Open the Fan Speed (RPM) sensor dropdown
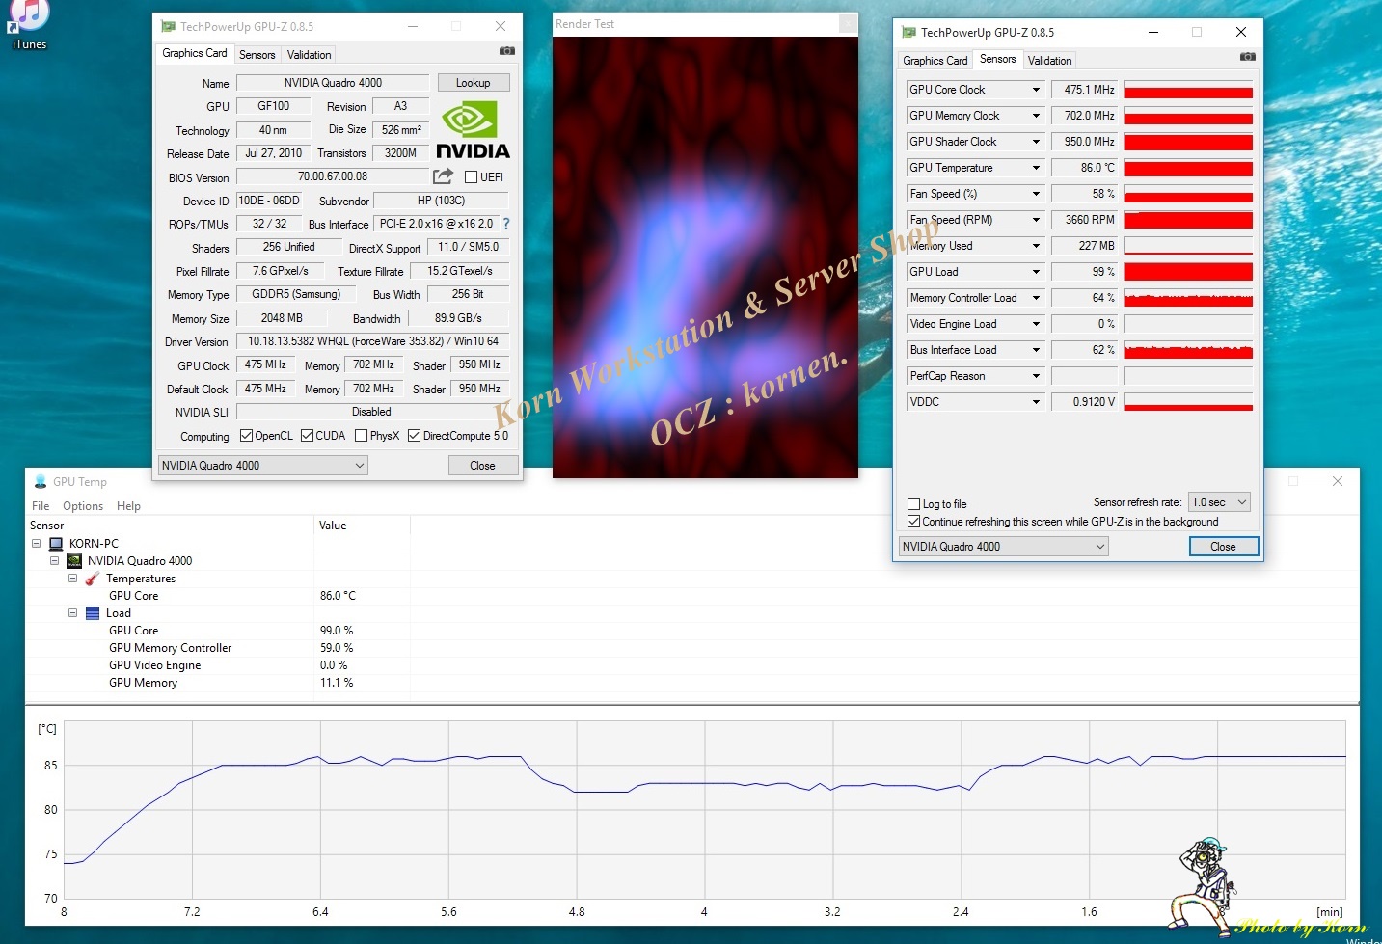The image size is (1382, 944). pyautogui.click(x=1037, y=220)
